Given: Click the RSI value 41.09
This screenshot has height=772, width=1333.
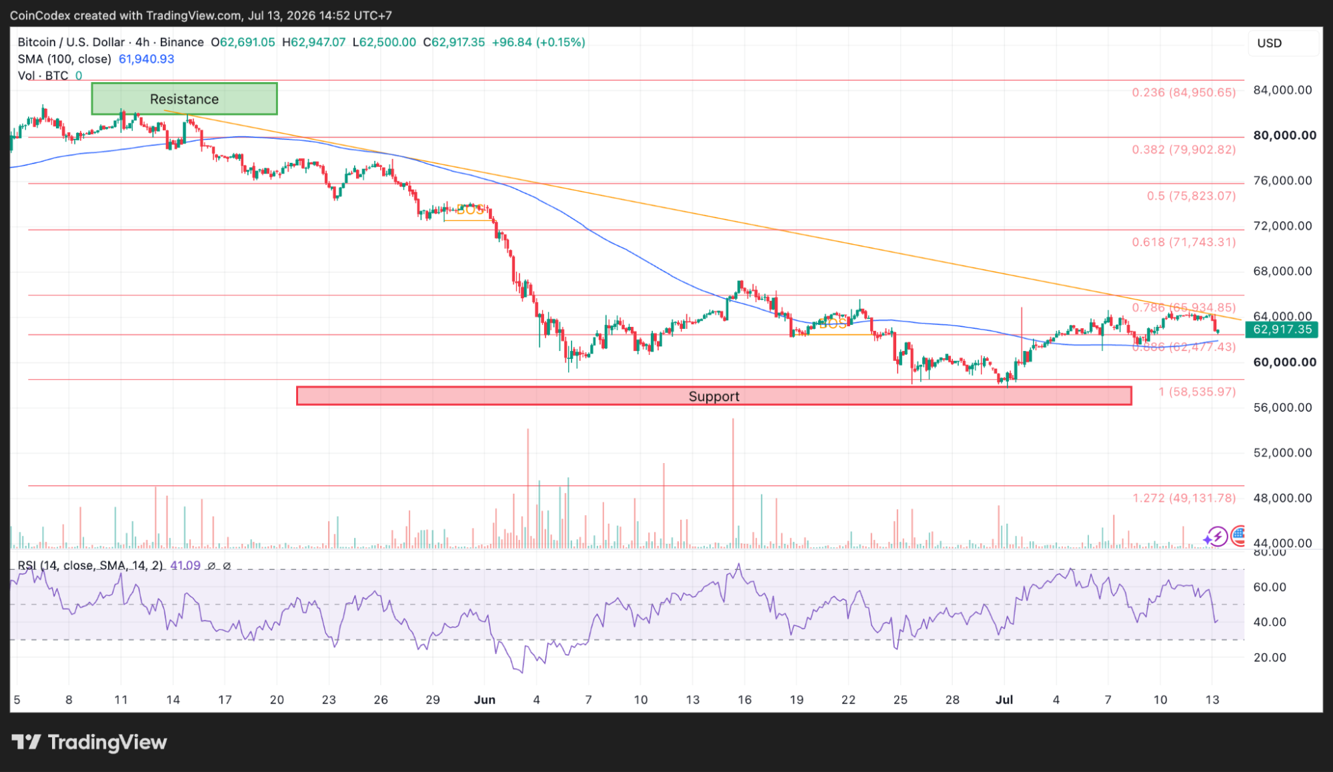Looking at the screenshot, I should (x=185, y=565).
